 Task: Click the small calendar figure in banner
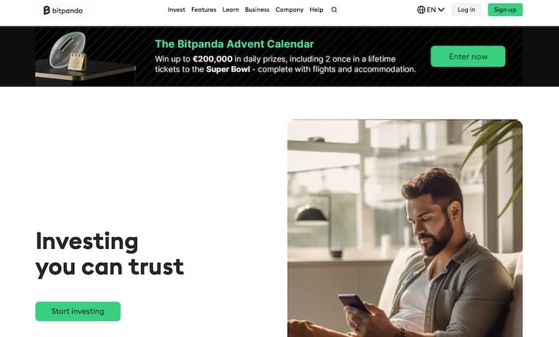pos(77,62)
